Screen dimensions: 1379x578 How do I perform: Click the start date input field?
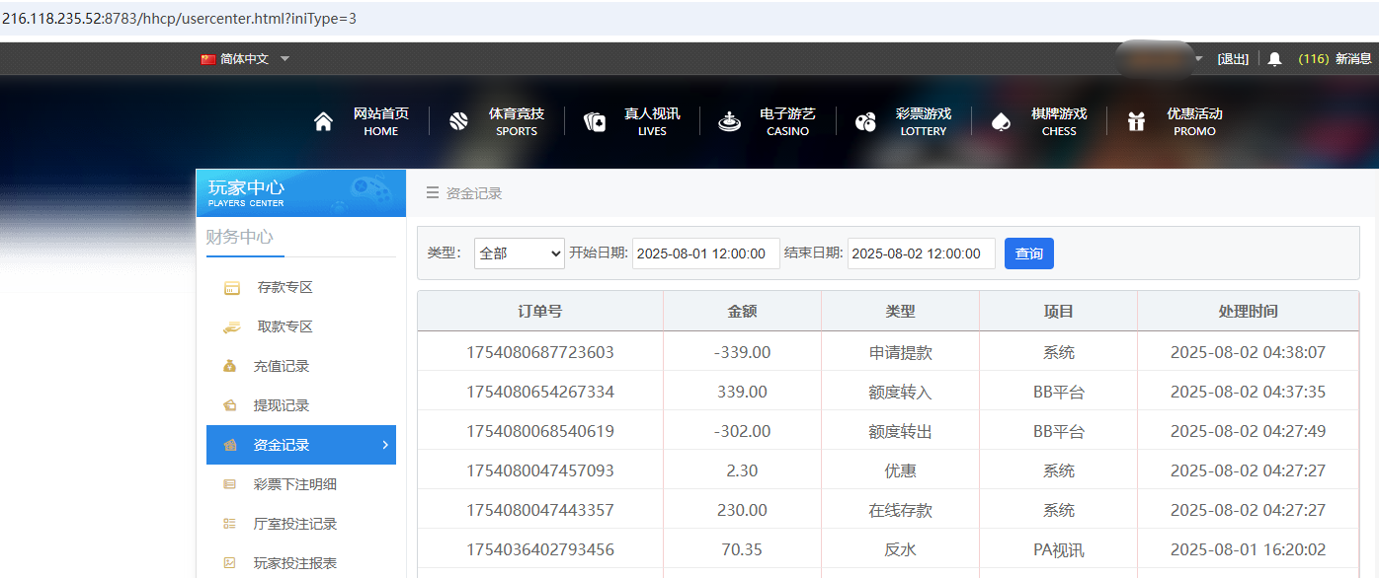click(x=705, y=253)
